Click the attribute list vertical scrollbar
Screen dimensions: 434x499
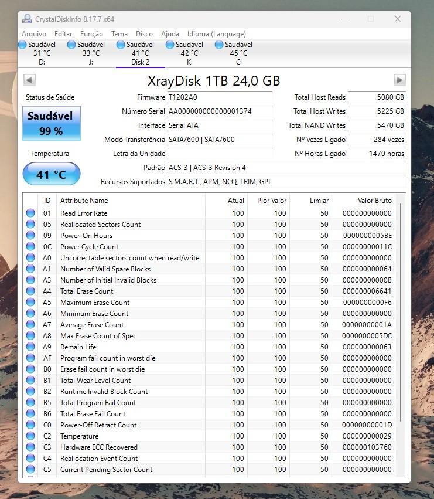tap(401, 313)
